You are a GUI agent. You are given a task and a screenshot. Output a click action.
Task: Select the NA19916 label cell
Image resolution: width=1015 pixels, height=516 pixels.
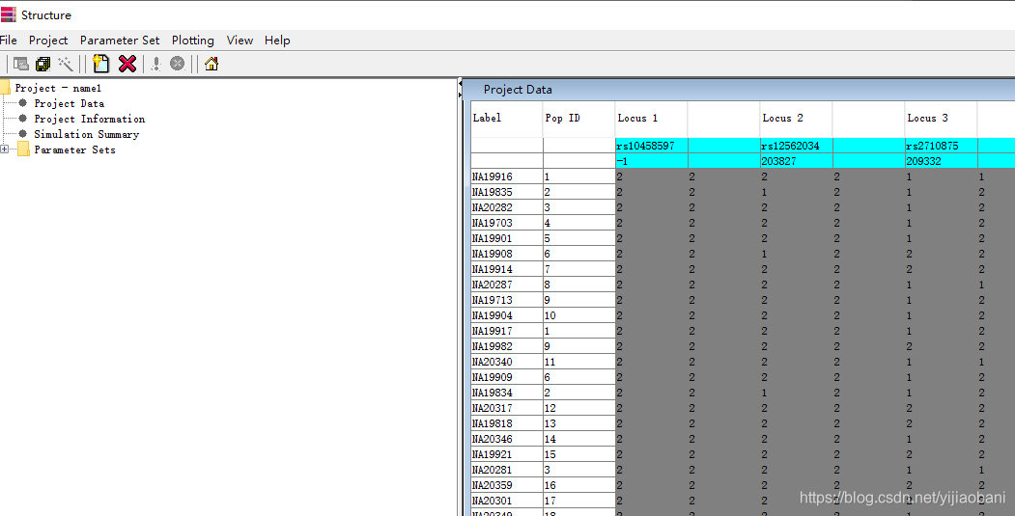(x=507, y=177)
